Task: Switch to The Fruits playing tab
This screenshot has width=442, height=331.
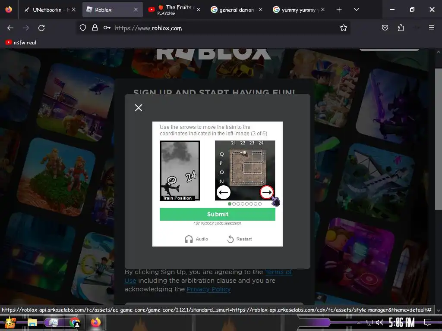Action: 174,10
